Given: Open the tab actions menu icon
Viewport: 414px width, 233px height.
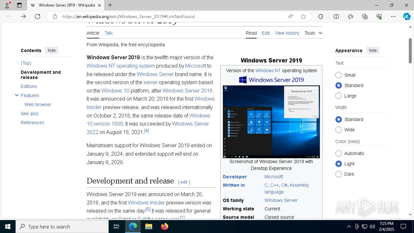Looking at the screenshot, I should click(x=19, y=5).
